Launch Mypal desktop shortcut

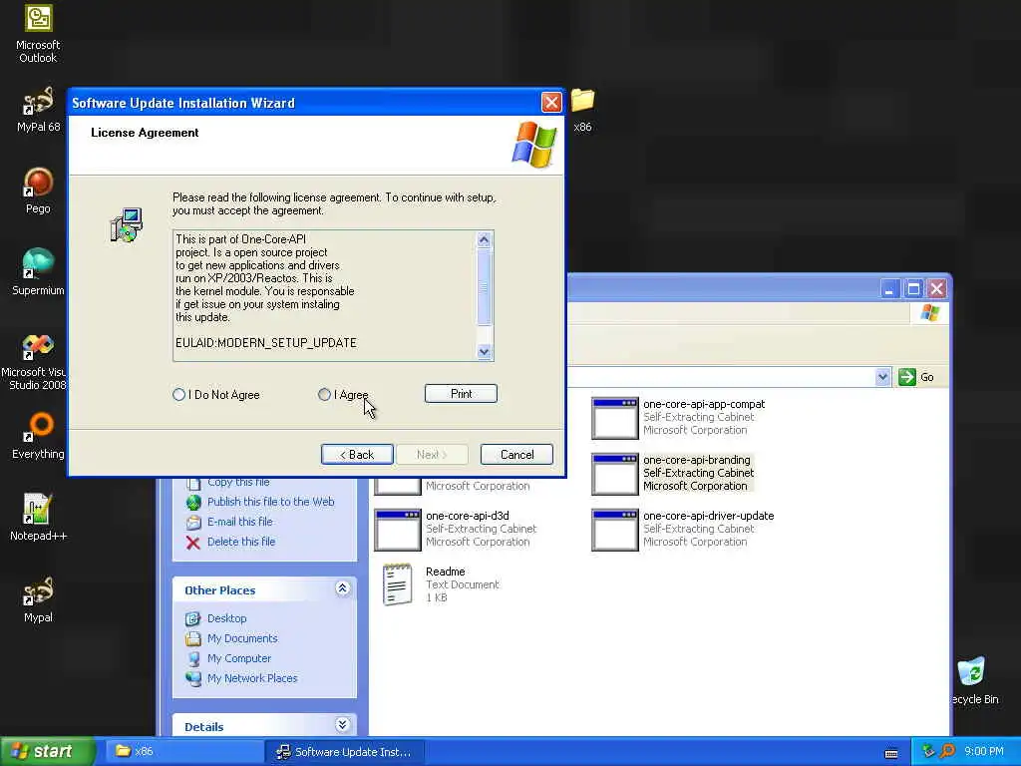coord(38,591)
